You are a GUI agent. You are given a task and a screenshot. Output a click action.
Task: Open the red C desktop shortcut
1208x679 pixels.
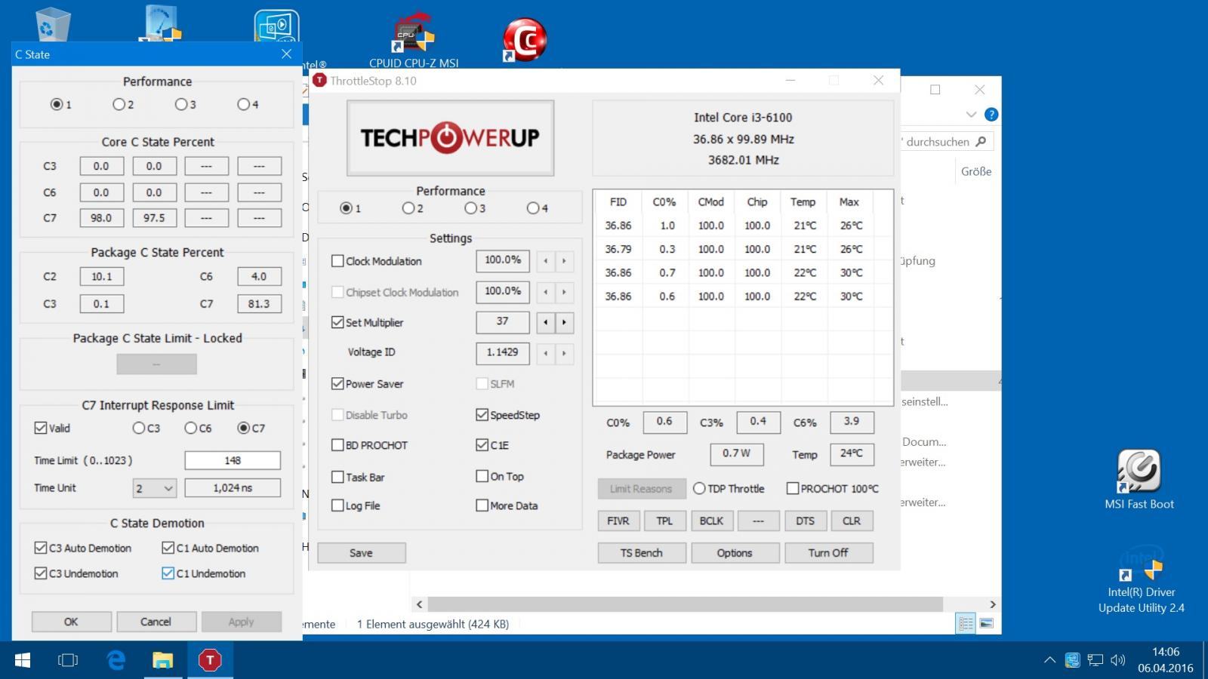click(524, 41)
